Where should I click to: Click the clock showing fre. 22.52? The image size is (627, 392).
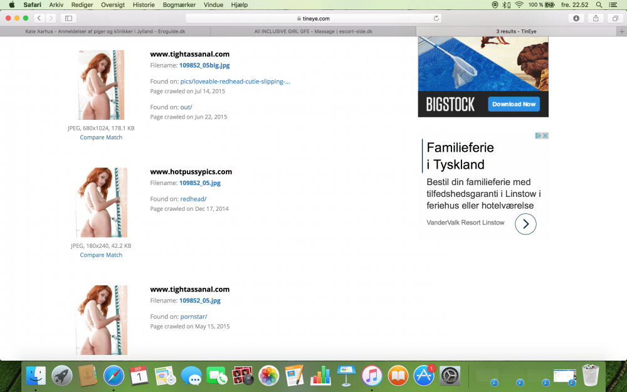pyautogui.click(x=574, y=5)
